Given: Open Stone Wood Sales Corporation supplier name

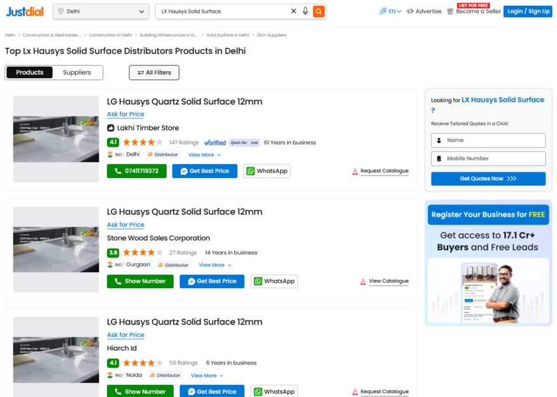Looking at the screenshot, I should point(159,238).
